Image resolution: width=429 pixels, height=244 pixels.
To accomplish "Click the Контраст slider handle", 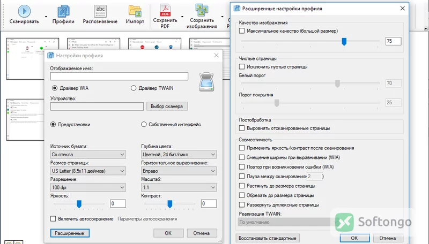I will 170,204.
